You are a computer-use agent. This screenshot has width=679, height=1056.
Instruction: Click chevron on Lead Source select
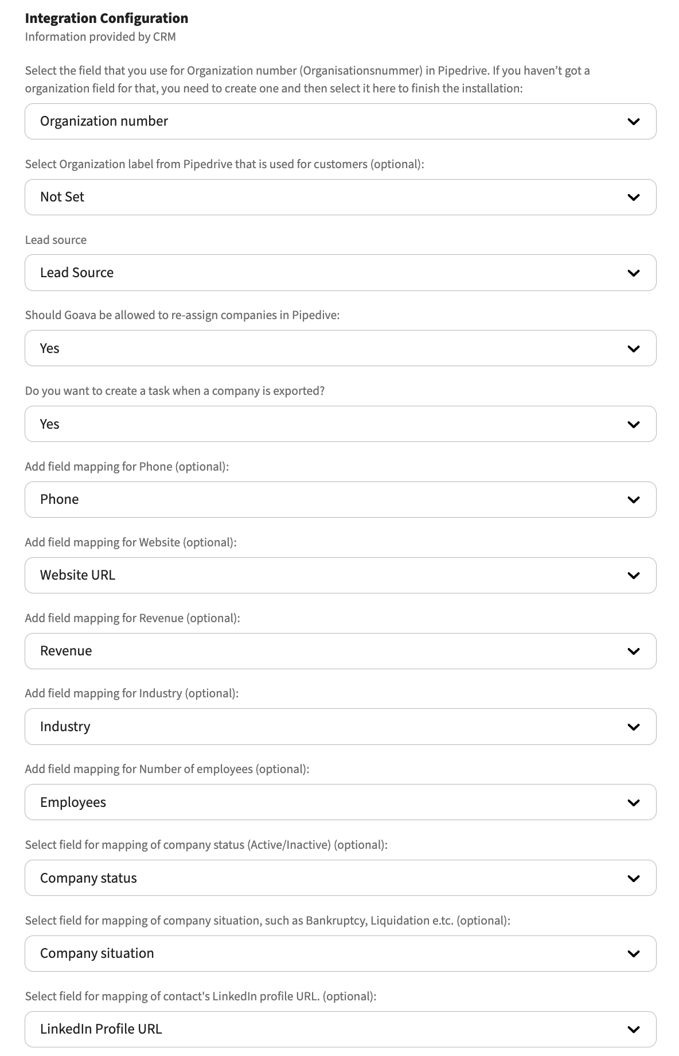pyautogui.click(x=634, y=273)
